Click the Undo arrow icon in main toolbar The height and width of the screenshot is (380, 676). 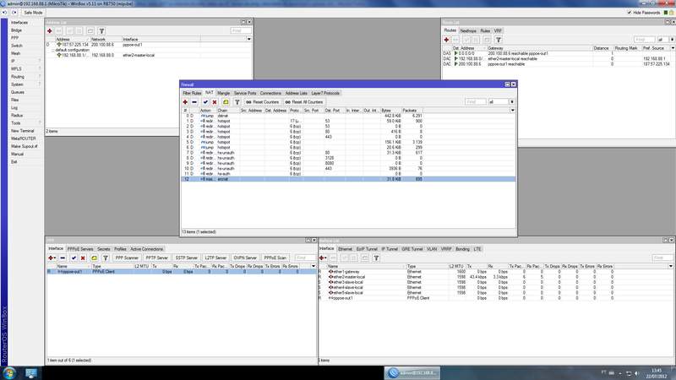(x=5, y=13)
